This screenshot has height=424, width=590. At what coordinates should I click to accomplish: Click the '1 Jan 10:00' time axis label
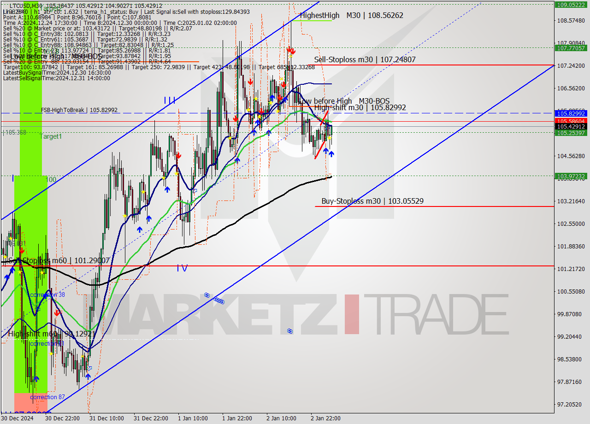[x=193, y=418]
